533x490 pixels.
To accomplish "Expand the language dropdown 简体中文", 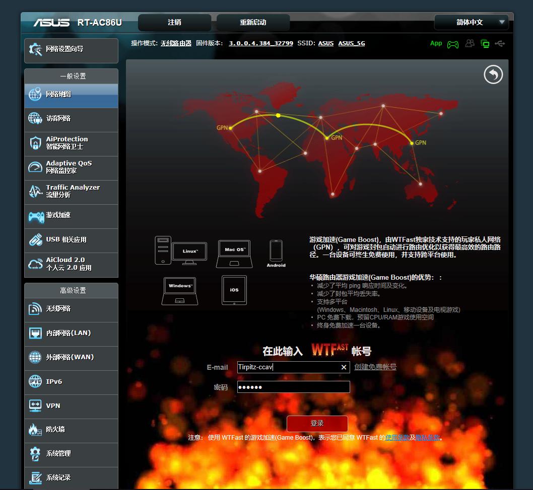I will pos(471,22).
